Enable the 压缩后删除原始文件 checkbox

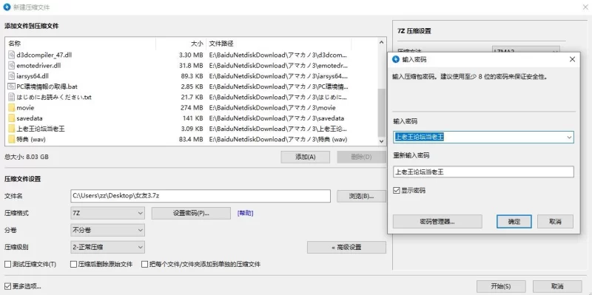pos(73,264)
